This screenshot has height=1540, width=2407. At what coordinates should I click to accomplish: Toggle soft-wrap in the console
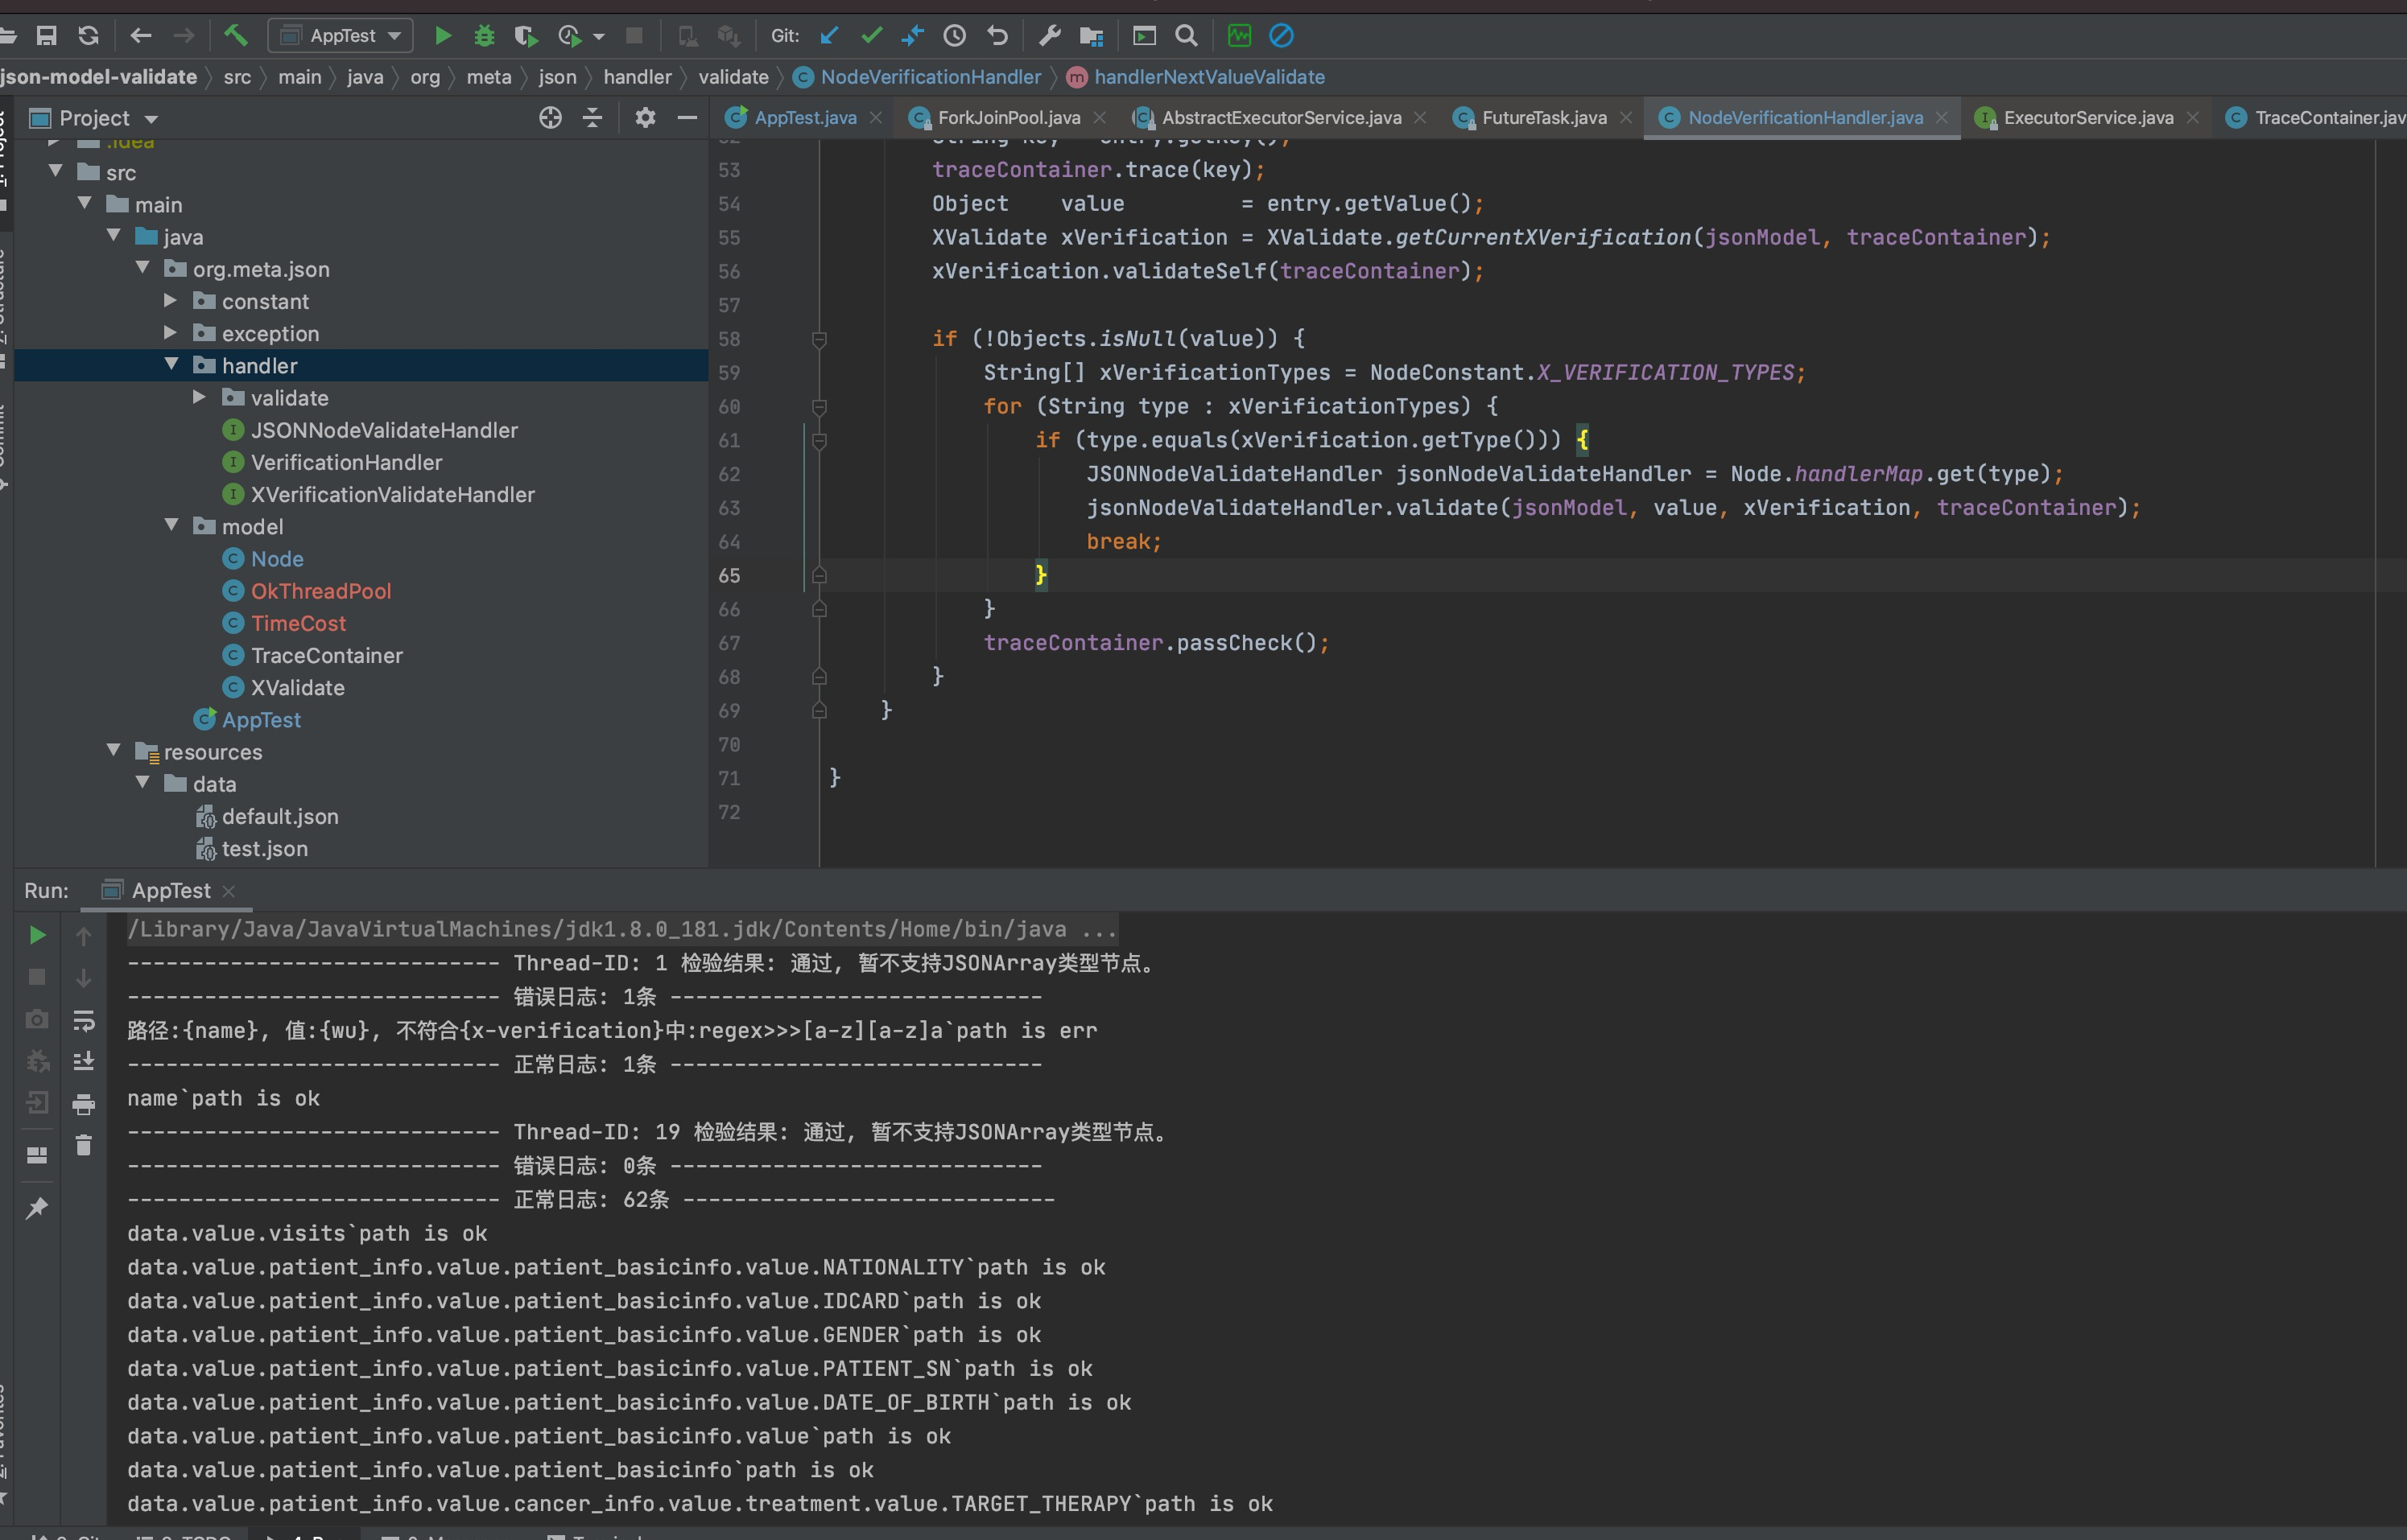click(84, 1019)
